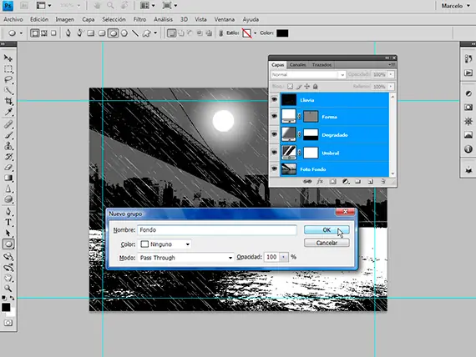476x357 pixels.
Task: Select the Crop tool
Action: 8,101
